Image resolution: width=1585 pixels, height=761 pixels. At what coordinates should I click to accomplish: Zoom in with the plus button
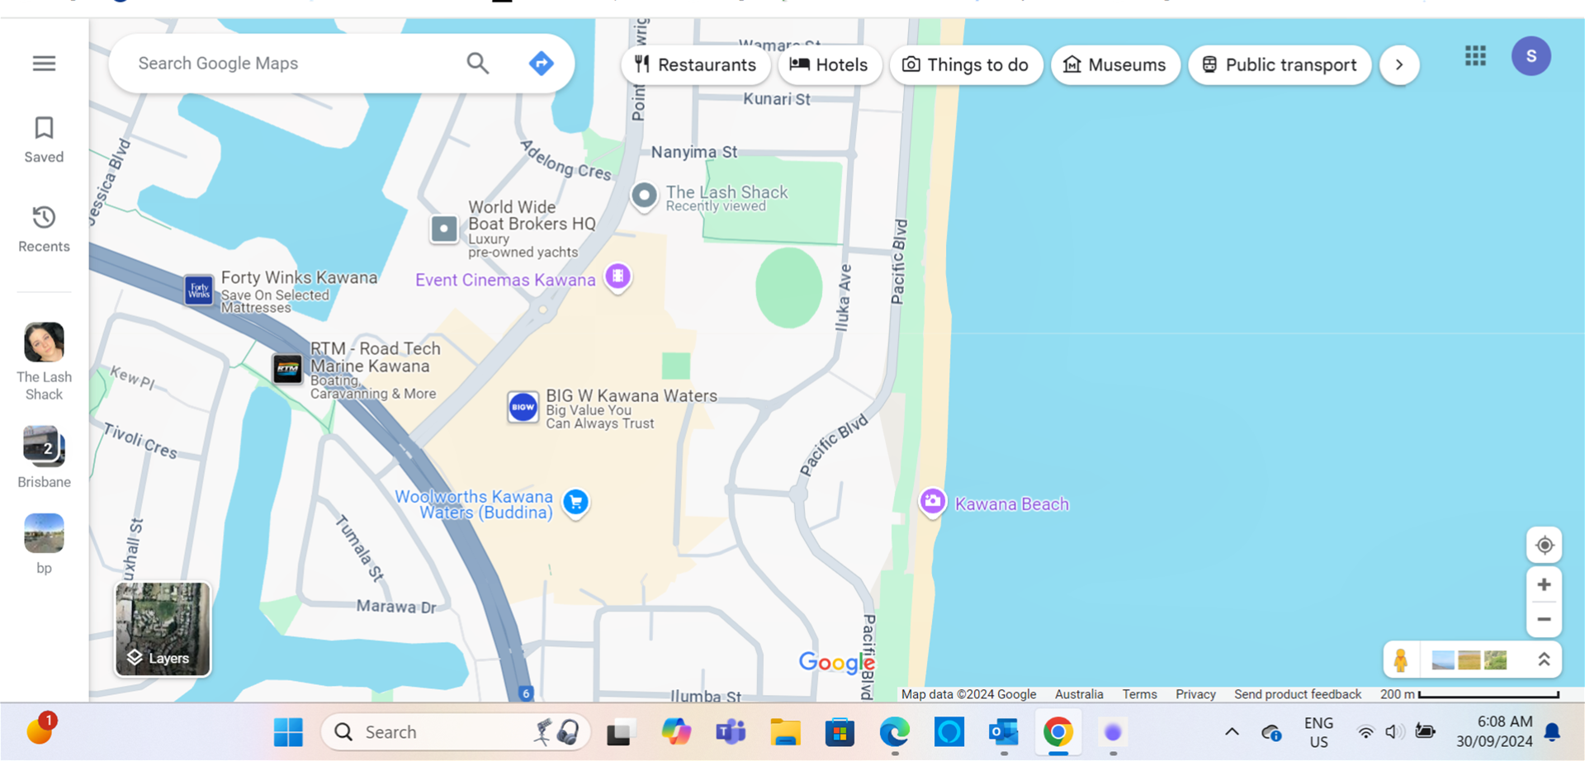(1544, 584)
